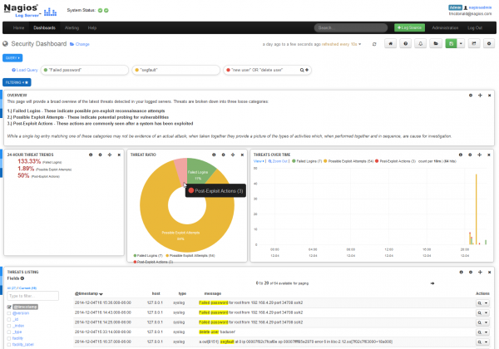Expand the FILTERING section

point(17,82)
